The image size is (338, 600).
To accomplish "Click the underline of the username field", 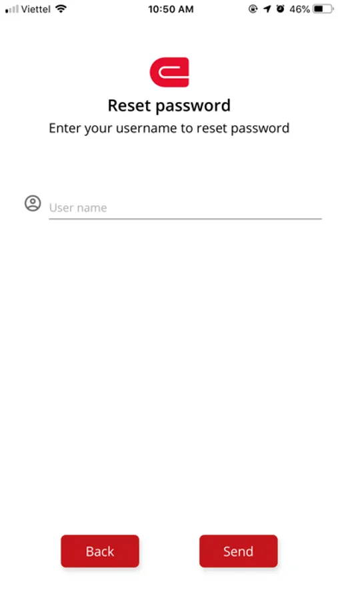I will pyautogui.click(x=185, y=219).
